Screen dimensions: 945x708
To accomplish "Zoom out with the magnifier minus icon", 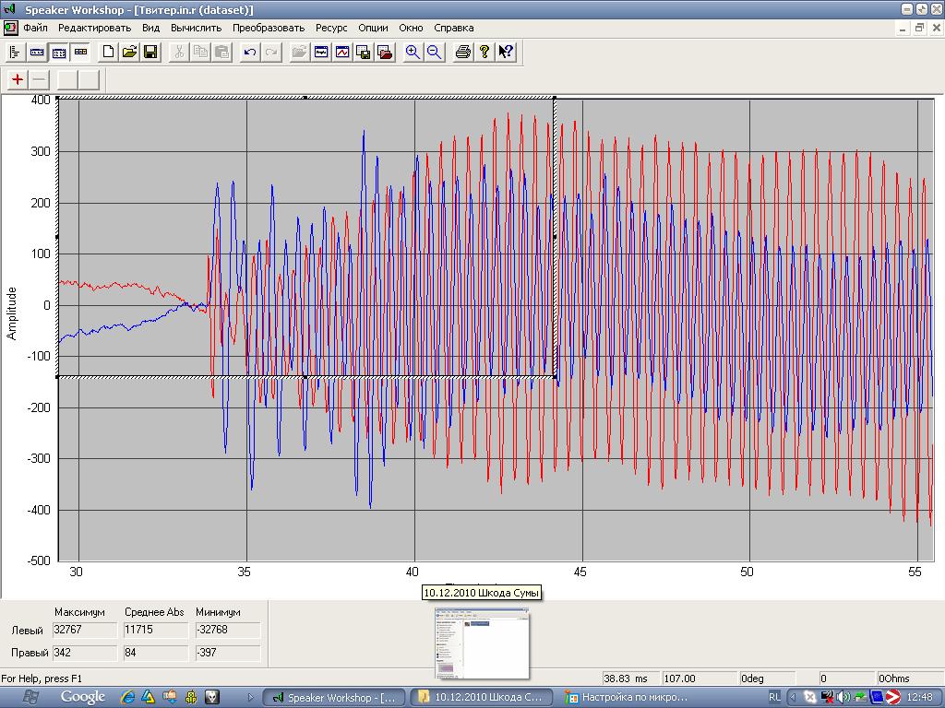I will pos(434,53).
